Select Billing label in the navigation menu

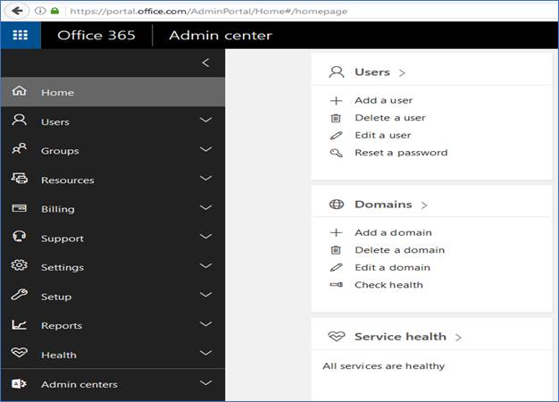click(58, 209)
